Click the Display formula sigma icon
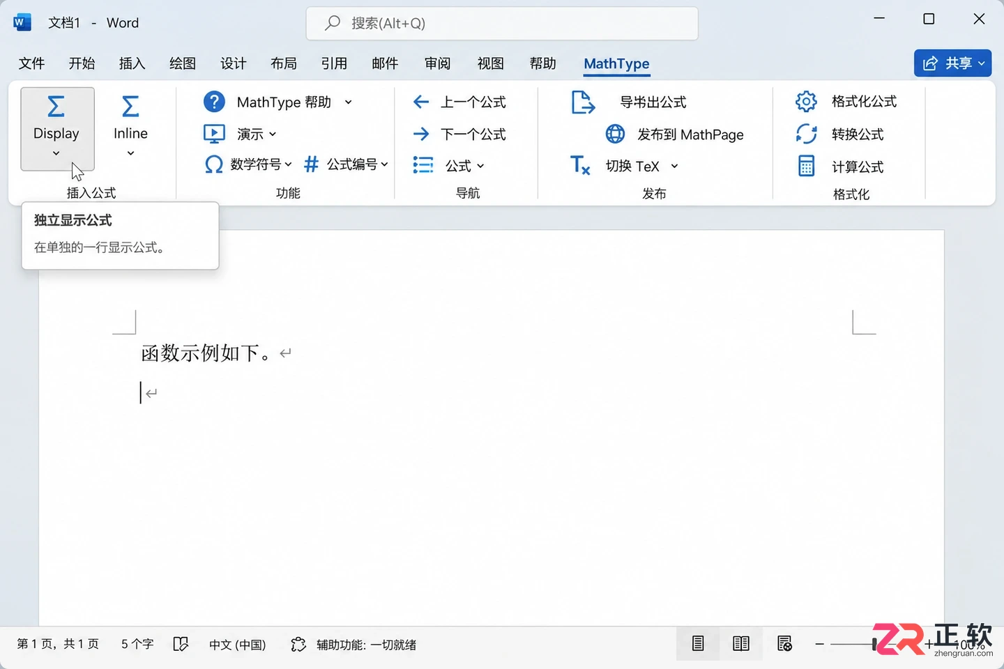The height and width of the screenshot is (669, 1004). [56, 106]
